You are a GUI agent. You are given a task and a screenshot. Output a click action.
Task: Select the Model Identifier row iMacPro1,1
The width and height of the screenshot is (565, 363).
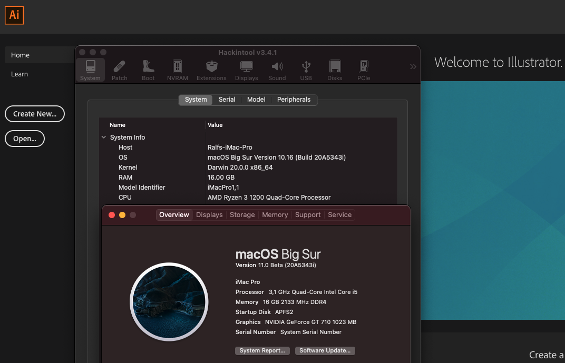(248, 188)
